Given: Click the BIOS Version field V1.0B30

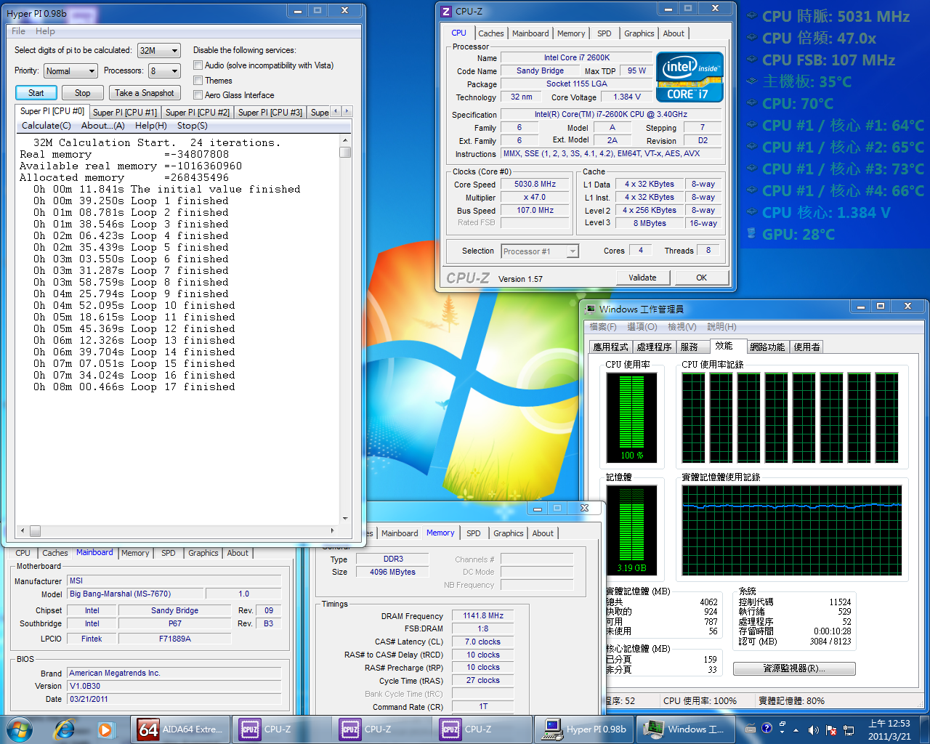Looking at the screenshot, I should (174, 686).
